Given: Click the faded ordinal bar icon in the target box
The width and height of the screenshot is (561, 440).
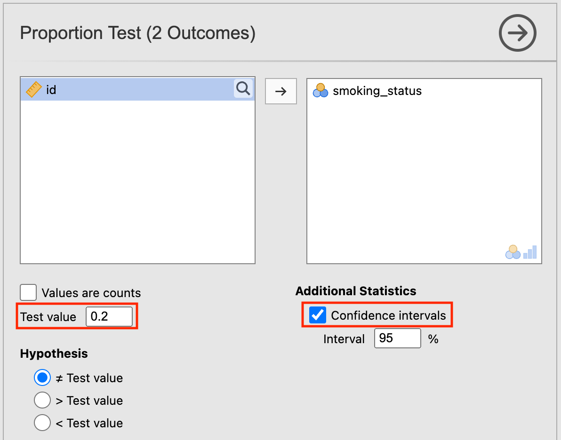Looking at the screenshot, I should pos(530,252).
